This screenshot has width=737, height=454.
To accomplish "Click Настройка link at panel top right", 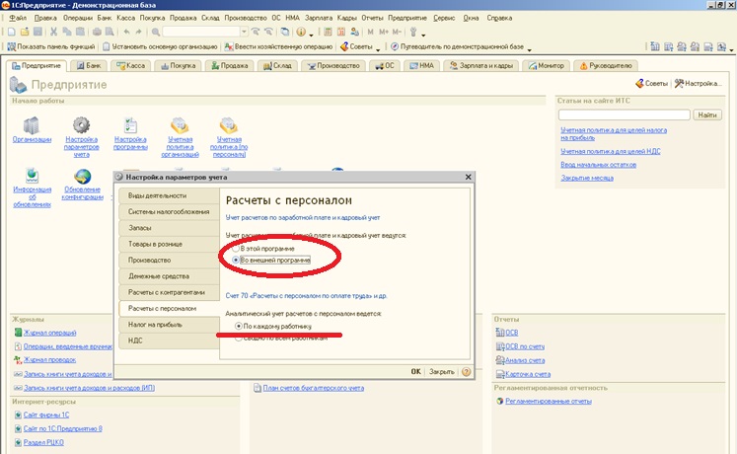I will coord(698,83).
